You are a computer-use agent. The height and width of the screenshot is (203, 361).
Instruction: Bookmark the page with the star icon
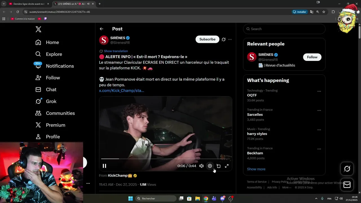324,12
